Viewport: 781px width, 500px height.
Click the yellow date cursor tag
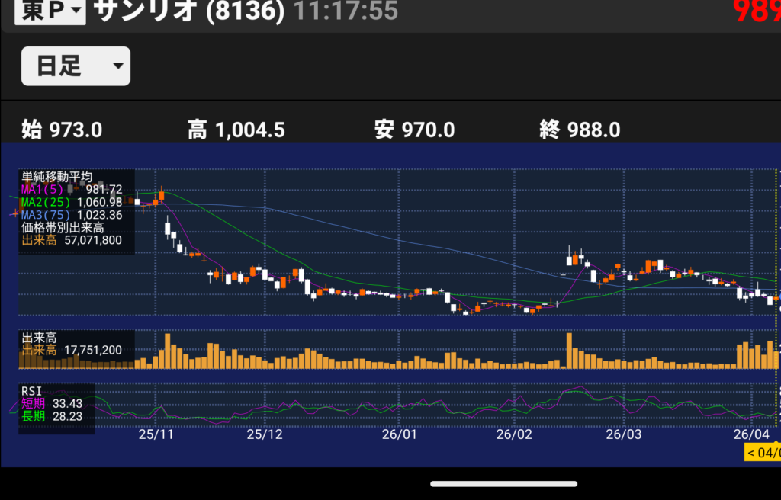762,453
